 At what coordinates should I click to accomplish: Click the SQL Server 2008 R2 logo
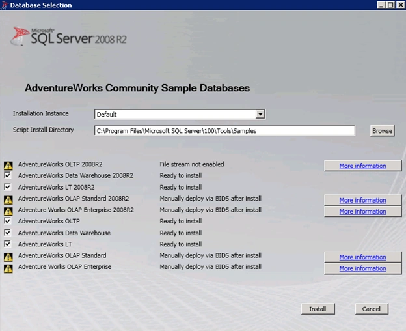68,36
